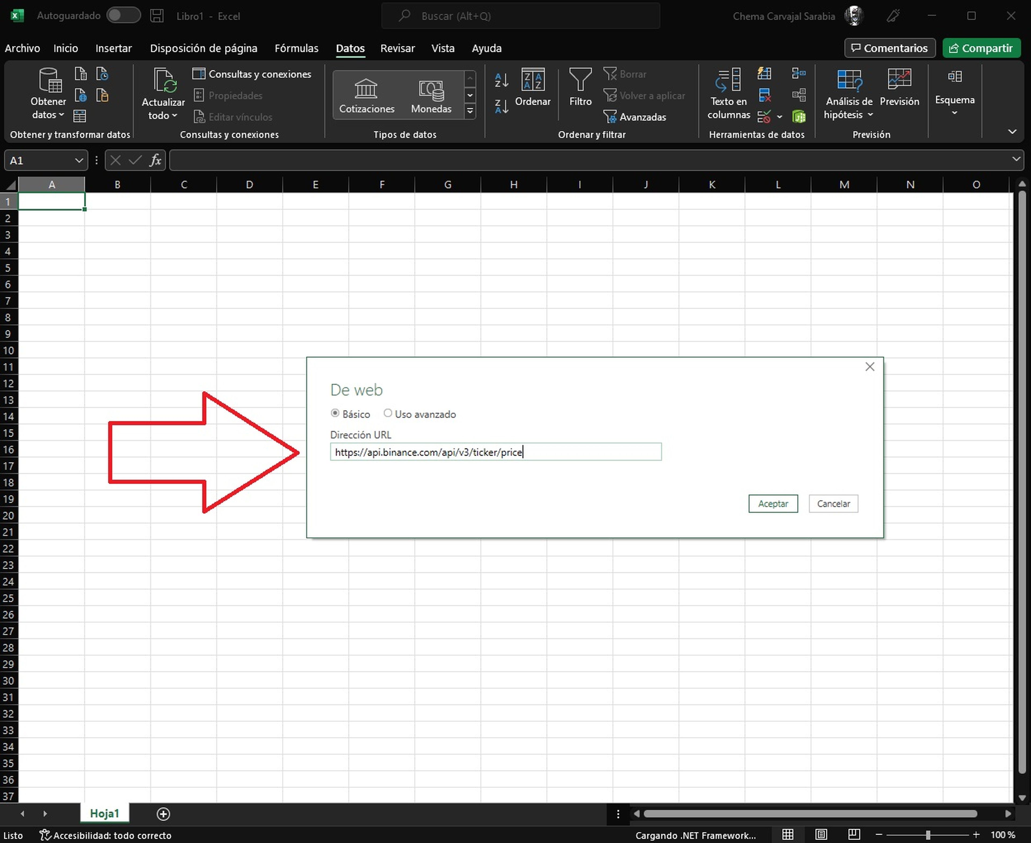This screenshot has width=1031, height=843.
Task: Expand the data types gallery
Action: coord(470,111)
